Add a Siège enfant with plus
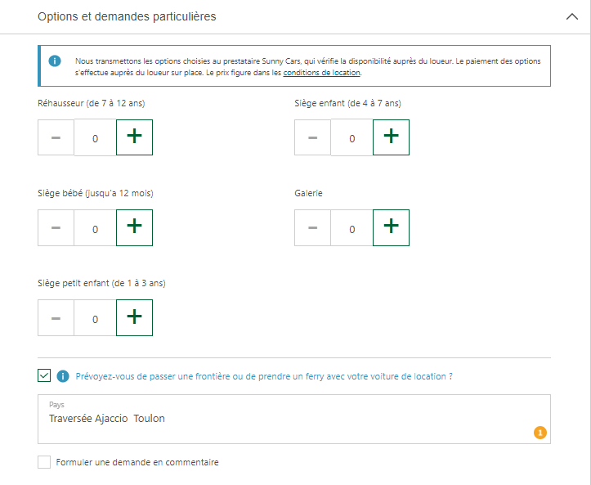This screenshot has width=591, height=485. [x=391, y=137]
